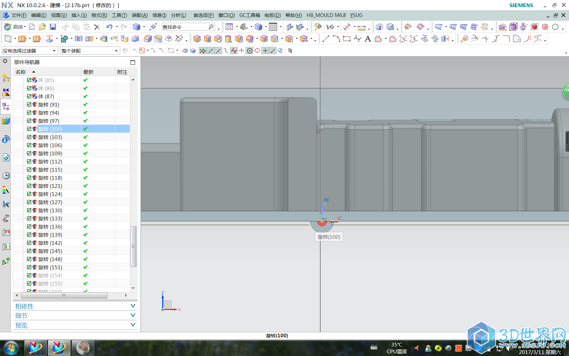Maximize the 部件导航器 panel

point(133,62)
